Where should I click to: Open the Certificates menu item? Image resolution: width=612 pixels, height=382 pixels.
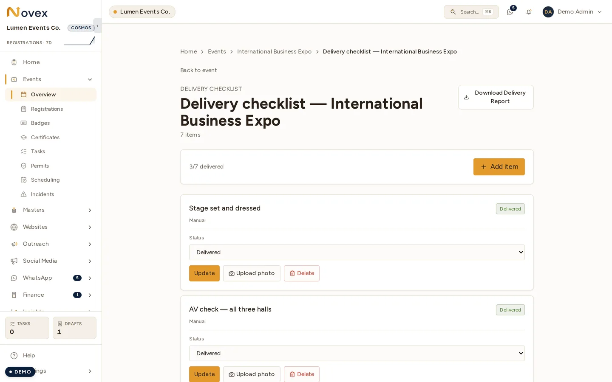(x=51, y=138)
